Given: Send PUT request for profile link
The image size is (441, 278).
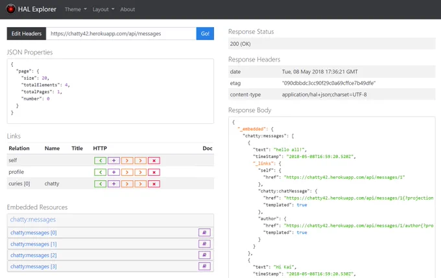Looking at the screenshot, I should click(x=127, y=172).
